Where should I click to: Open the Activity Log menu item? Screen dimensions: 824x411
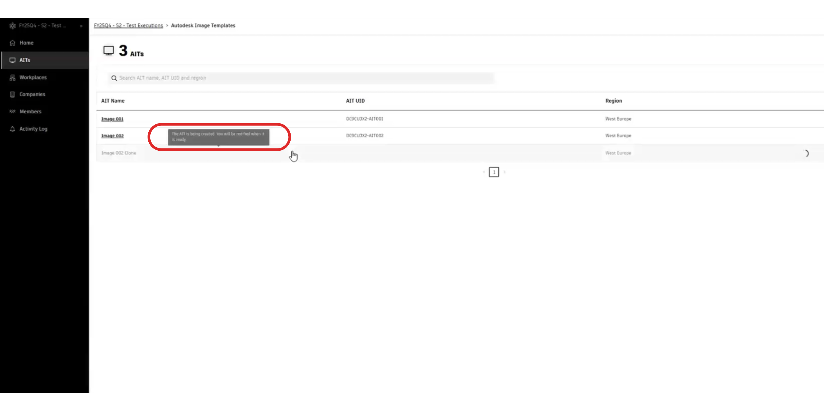pos(33,129)
